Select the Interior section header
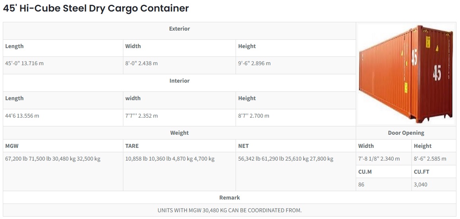Image resolution: width=460 pixels, height=219 pixels. (179, 81)
